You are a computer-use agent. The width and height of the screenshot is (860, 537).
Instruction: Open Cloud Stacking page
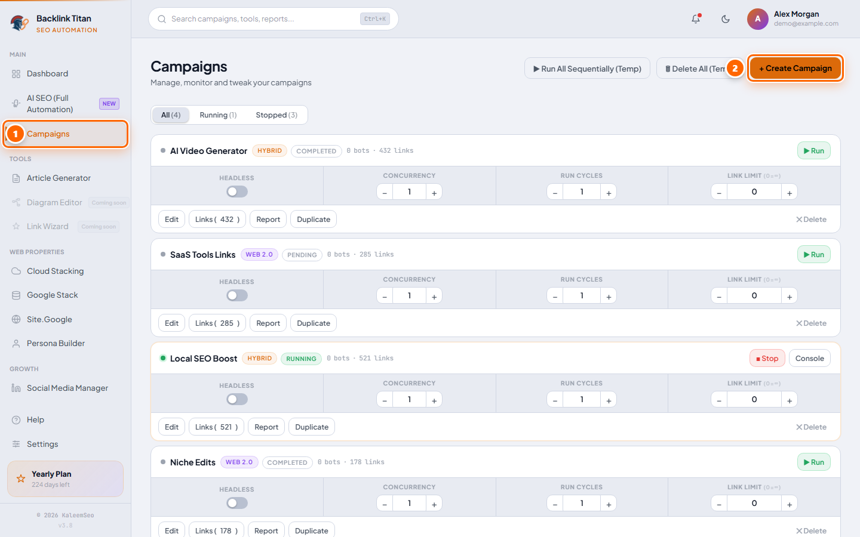tap(66, 271)
